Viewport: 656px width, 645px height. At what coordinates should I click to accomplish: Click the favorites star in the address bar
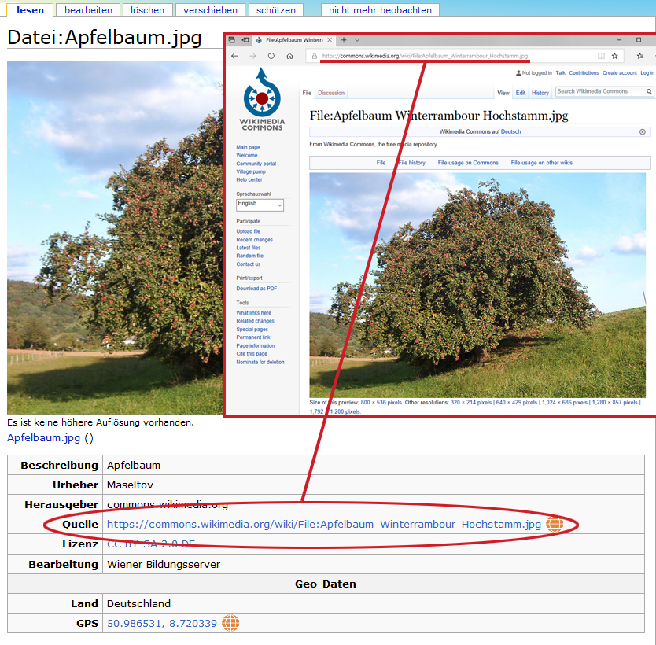[615, 57]
